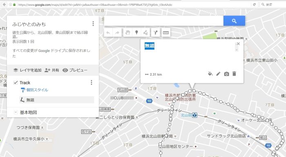Click the 石ケ谷 bus stop label

point(86,131)
